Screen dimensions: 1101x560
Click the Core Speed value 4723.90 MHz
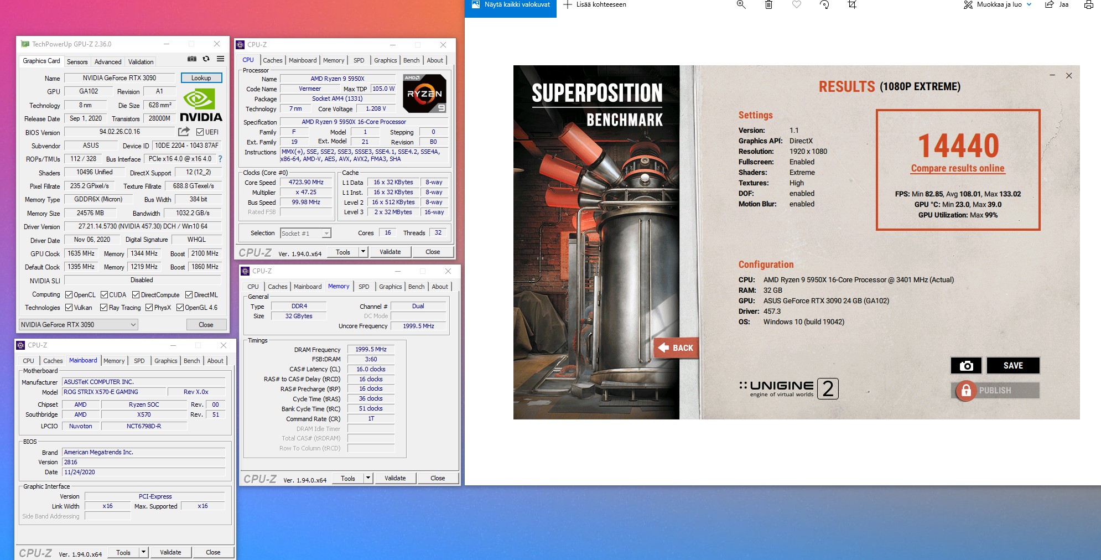tap(306, 183)
